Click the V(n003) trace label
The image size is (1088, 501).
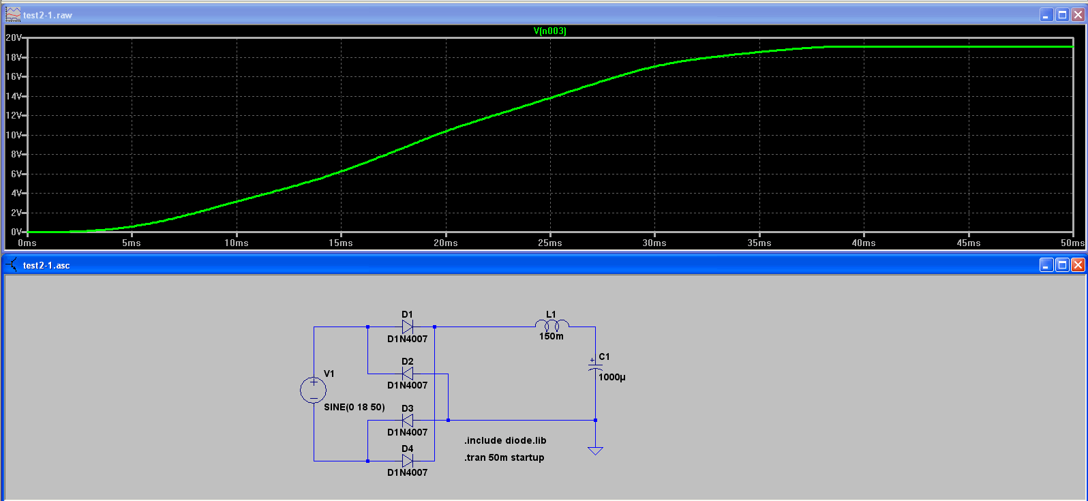pyautogui.click(x=549, y=31)
